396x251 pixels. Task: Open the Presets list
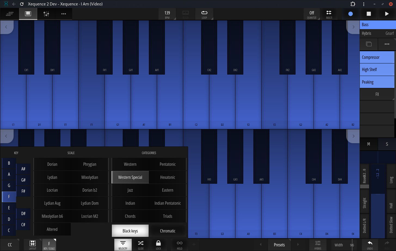[x=279, y=245]
